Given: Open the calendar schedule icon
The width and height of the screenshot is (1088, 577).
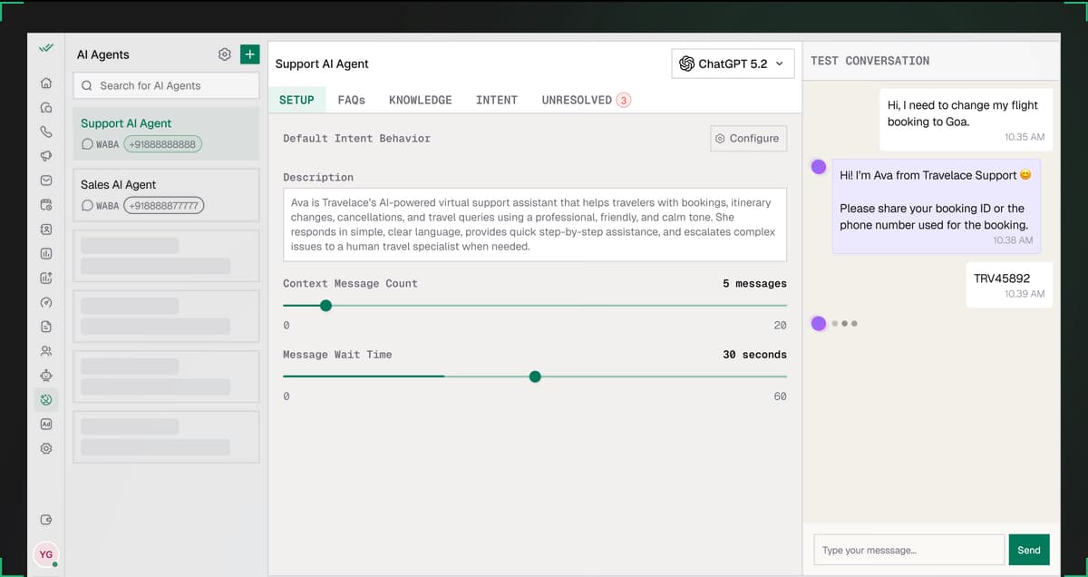Looking at the screenshot, I should pos(46,205).
